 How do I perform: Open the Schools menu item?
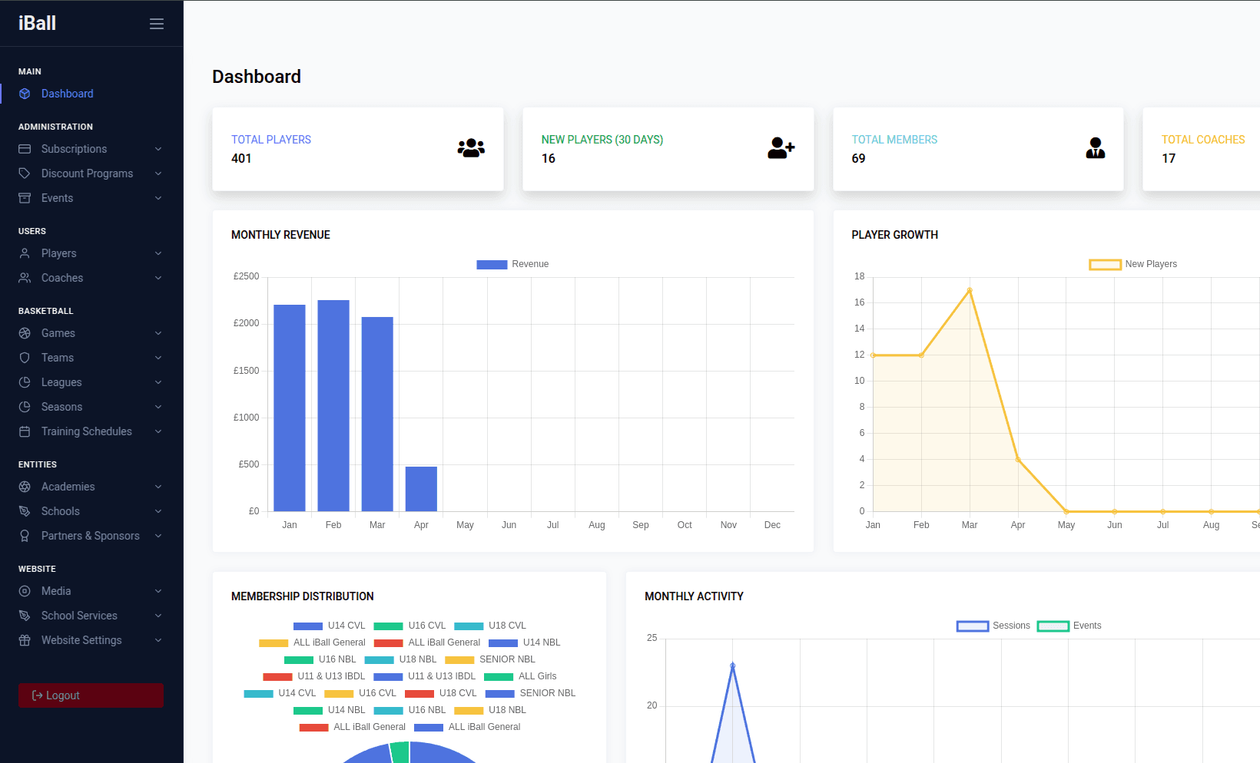[91, 511]
